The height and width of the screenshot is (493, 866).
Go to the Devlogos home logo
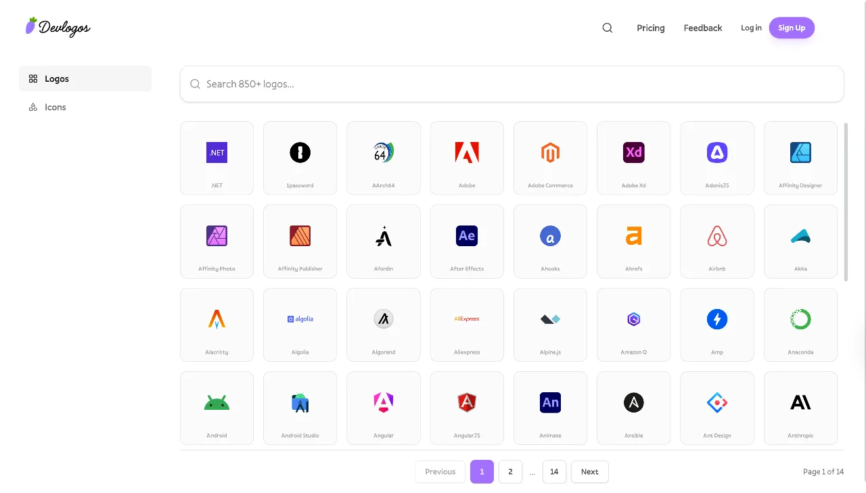pyautogui.click(x=58, y=27)
